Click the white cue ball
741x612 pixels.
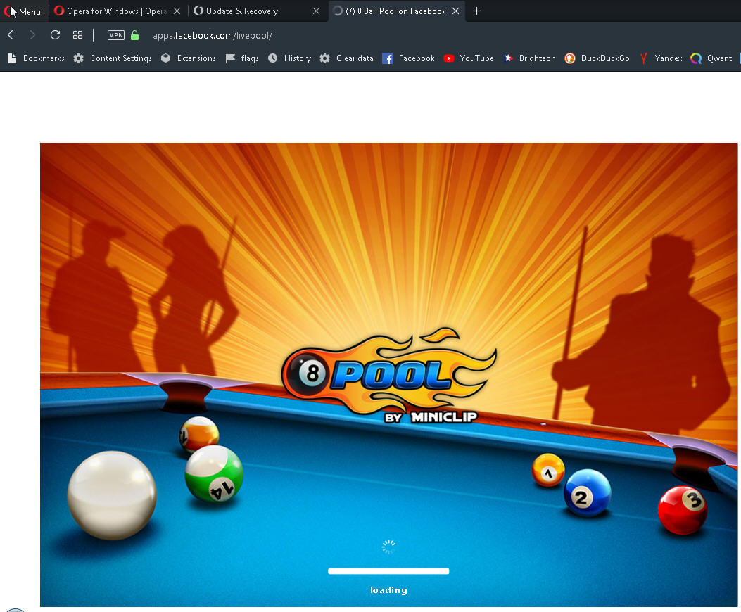click(112, 495)
